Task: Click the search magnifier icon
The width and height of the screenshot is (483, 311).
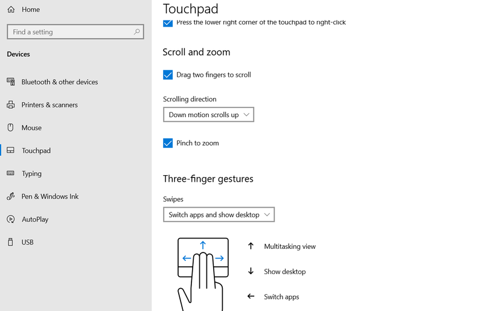Action: pos(137,32)
